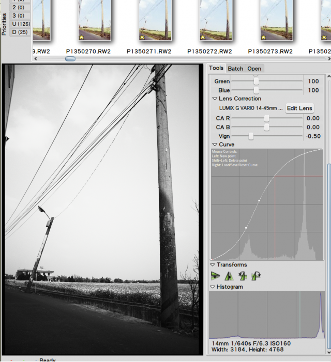
Task: Flip the photo vertically in Transforms
Action: [x=215, y=276]
